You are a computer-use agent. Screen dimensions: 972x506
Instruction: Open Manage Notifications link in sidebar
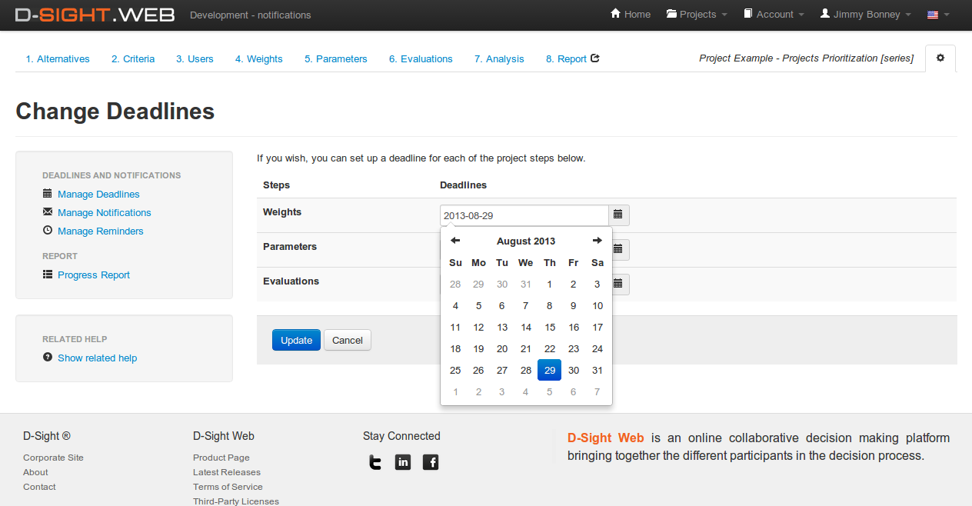tap(104, 212)
